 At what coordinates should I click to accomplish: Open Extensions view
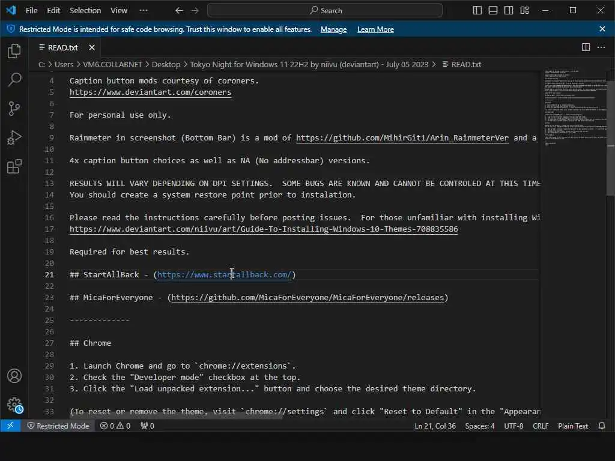pyautogui.click(x=14, y=167)
